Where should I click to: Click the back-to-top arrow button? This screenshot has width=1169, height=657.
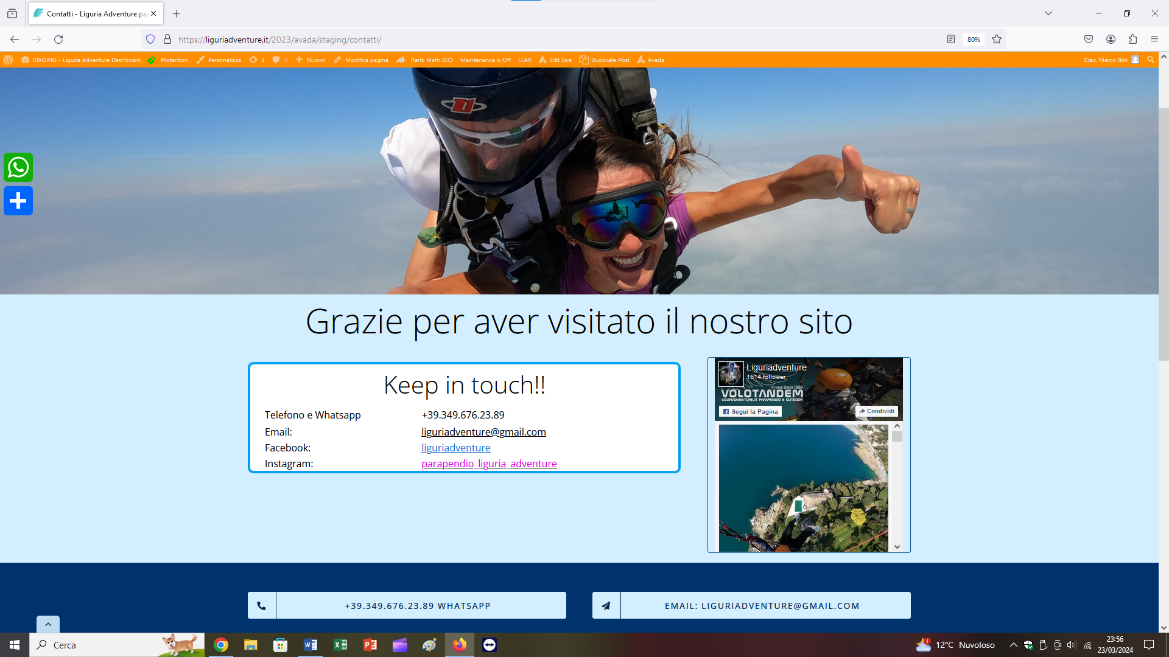click(48, 624)
